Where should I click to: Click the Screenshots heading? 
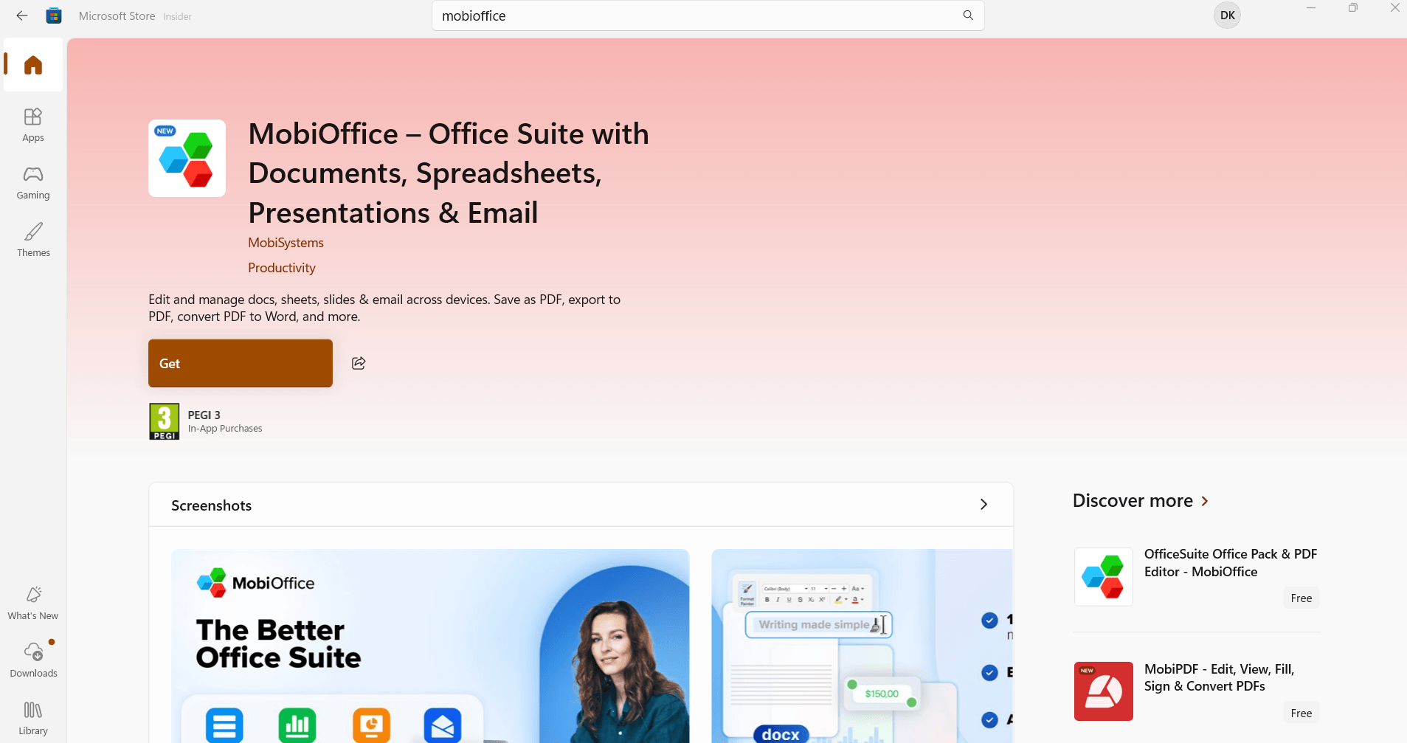(211, 505)
